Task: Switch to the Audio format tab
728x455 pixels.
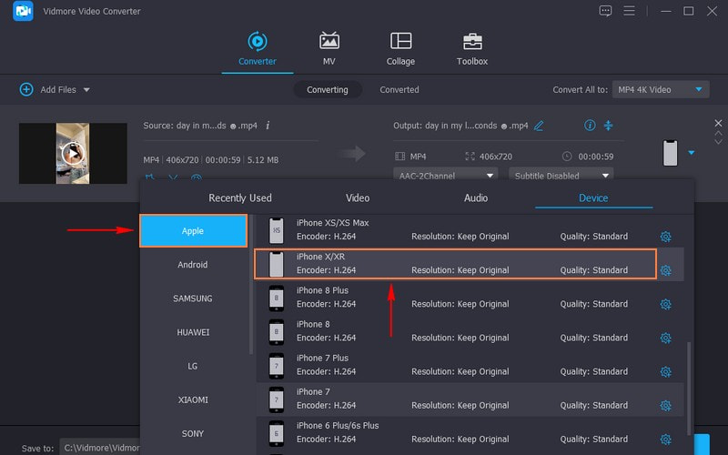Action: coord(476,197)
